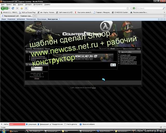Image resolution: width=166 pixels, height=133 pixels.
Task: Run search with the magnifier icon
Action: click(164, 8)
